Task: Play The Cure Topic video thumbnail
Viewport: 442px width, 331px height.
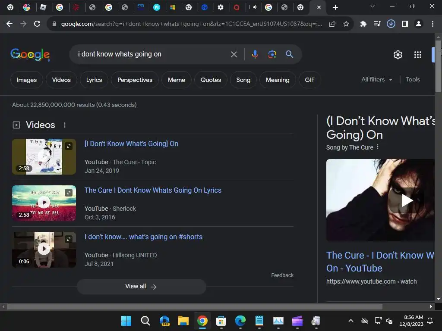Action: coord(44,156)
